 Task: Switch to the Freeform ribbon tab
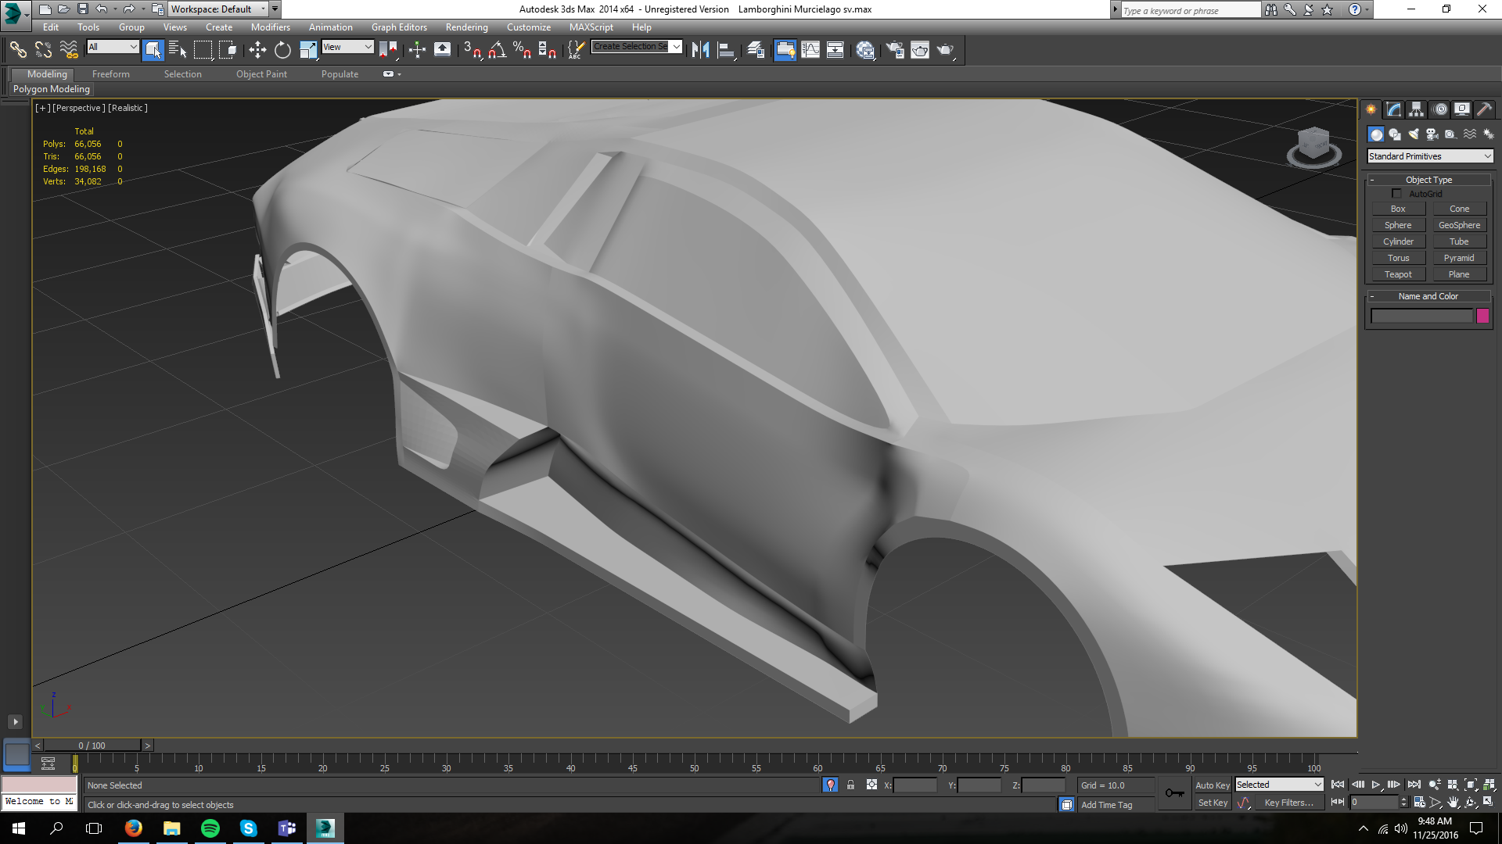click(110, 73)
